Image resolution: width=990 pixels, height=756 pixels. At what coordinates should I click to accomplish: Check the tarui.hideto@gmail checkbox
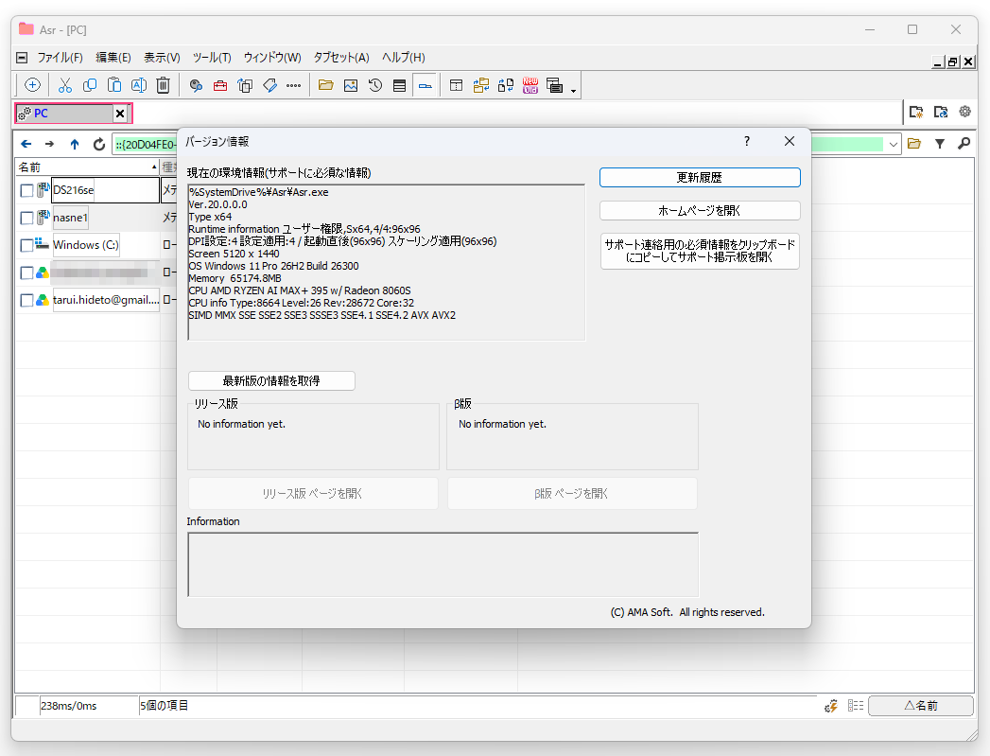click(26, 300)
